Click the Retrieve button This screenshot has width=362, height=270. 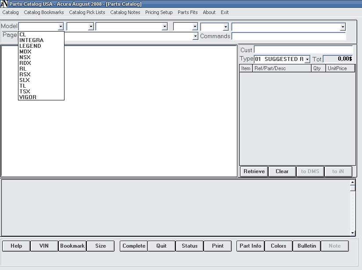(254, 171)
